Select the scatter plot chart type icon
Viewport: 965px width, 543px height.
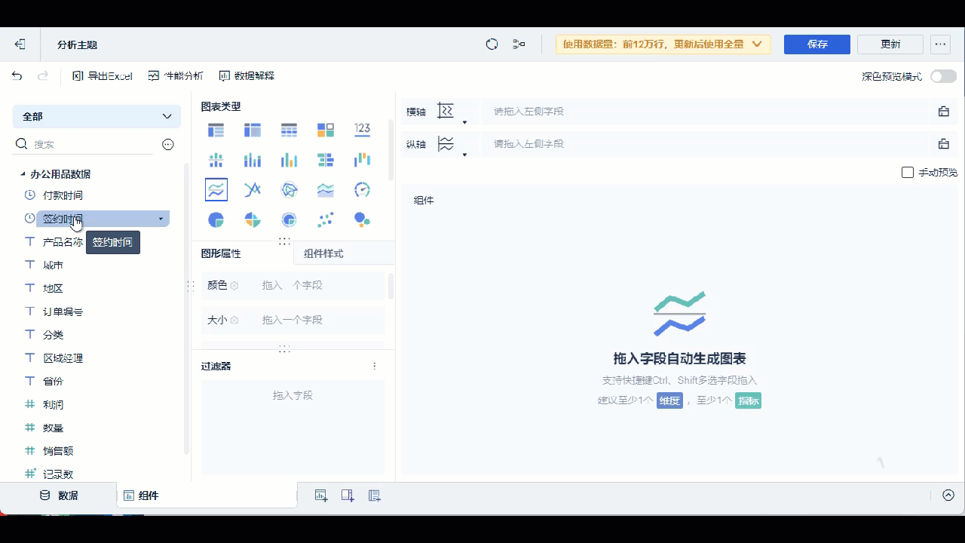point(325,219)
